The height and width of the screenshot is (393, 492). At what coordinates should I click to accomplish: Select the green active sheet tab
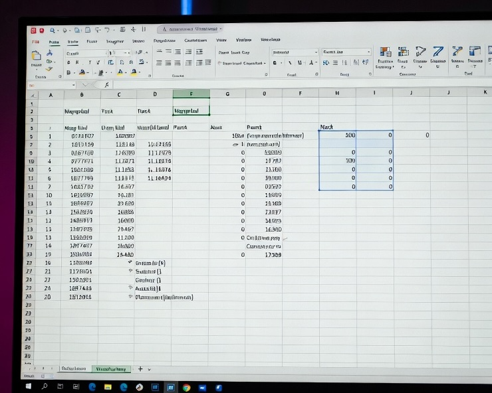(111, 369)
